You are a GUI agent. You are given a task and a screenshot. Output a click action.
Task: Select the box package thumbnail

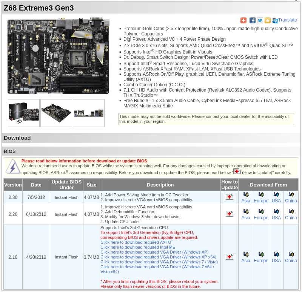pyautogui.click(x=24, y=113)
